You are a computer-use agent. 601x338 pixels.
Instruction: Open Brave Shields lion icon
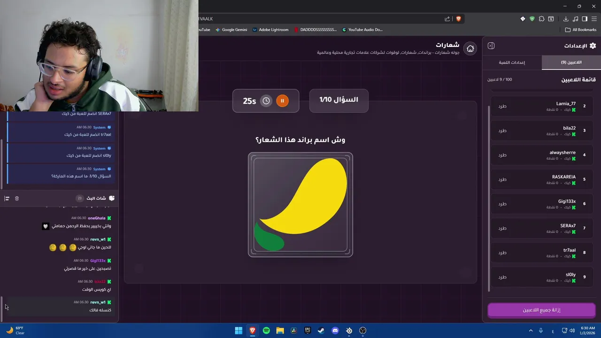[459, 19]
